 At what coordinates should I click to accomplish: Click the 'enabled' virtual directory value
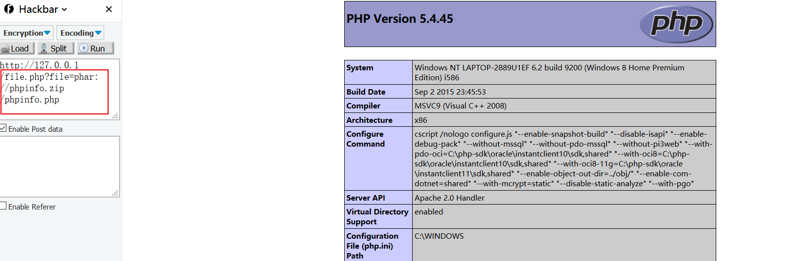[x=429, y=212]
